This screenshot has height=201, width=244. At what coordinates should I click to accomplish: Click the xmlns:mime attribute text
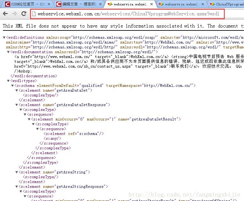(62, 42)
